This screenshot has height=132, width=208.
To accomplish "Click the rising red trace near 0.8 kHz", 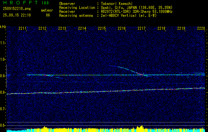I will click(106, 91).
